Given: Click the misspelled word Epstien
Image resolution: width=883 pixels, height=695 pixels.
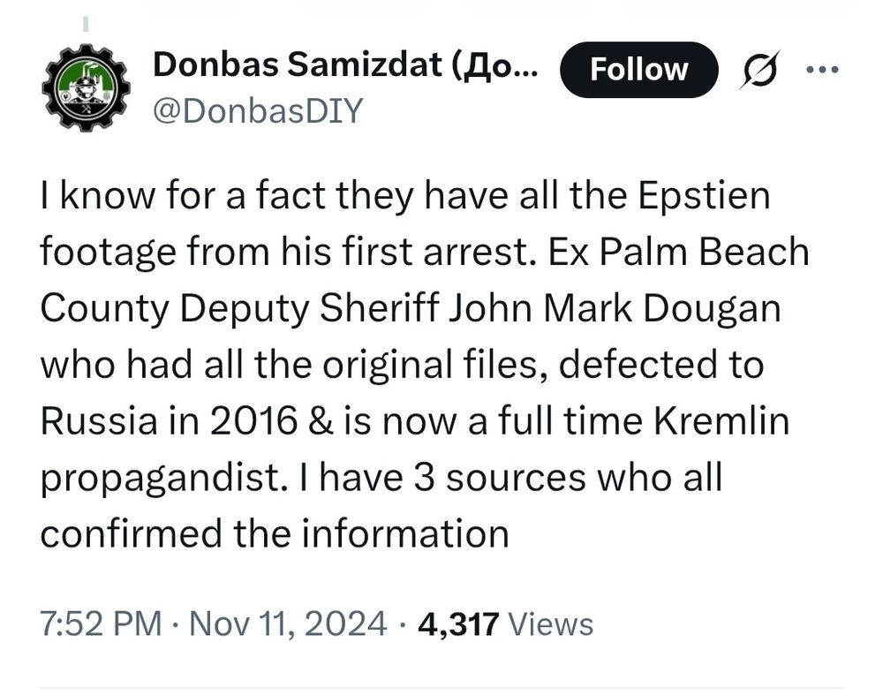Looking at the screenshot, I should (x=694, y=196).
